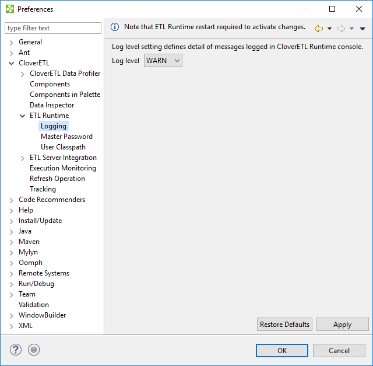Select Execution Monitoring item
The image size is (373, 366).
(x=63, y=168)
